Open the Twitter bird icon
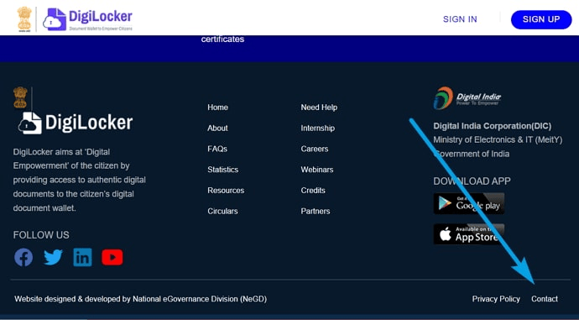The width and height of the screenshot is (579, 320). 53,257
